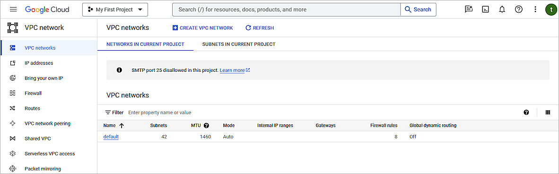Open the help question mark menu
Screen dimensions: 559x174
(519, 9)
